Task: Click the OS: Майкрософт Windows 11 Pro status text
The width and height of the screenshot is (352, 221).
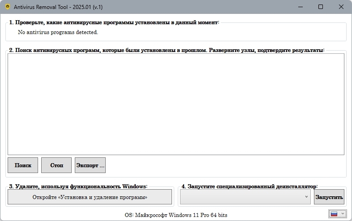Action: pyautogui.click(x=176, y=215)
